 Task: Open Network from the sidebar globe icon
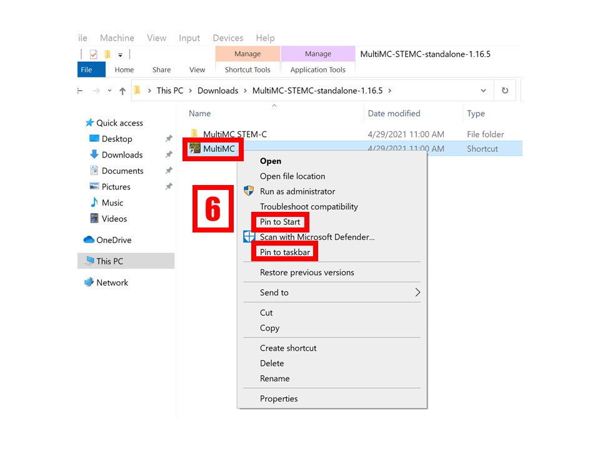(x=89, y=282)
